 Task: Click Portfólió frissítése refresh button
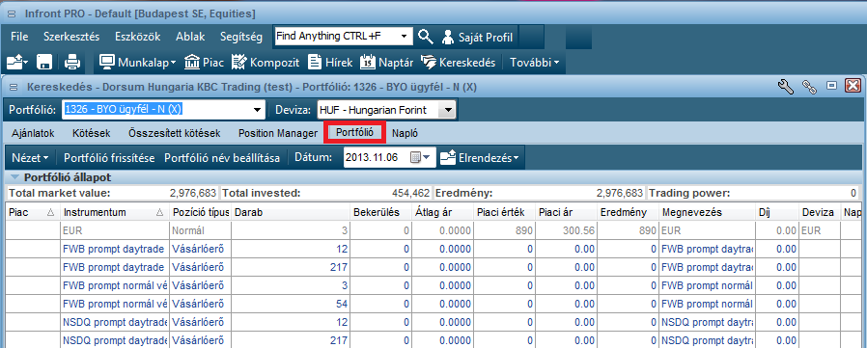(x=109, y=157)
